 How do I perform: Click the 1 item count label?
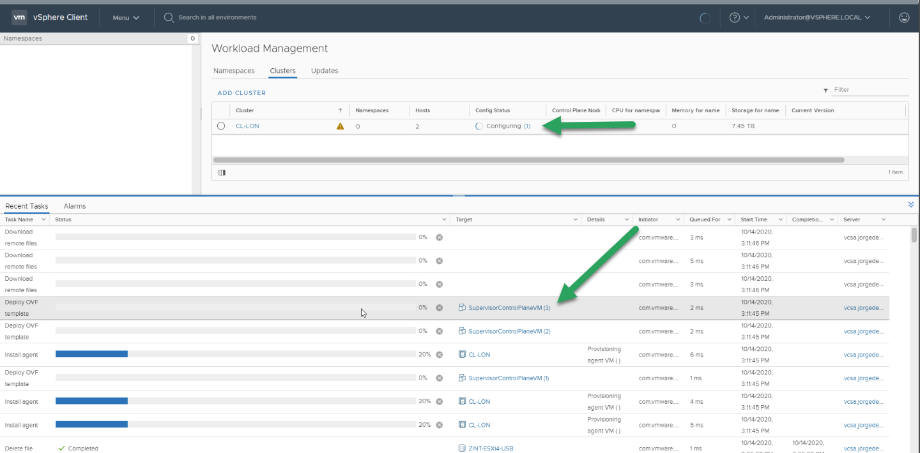pos(895,173)
